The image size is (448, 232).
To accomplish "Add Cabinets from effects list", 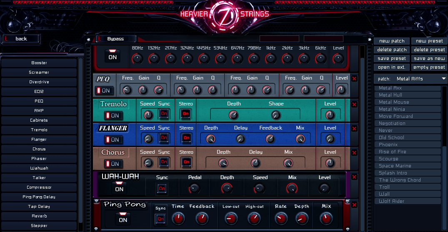I will (39, 120).
